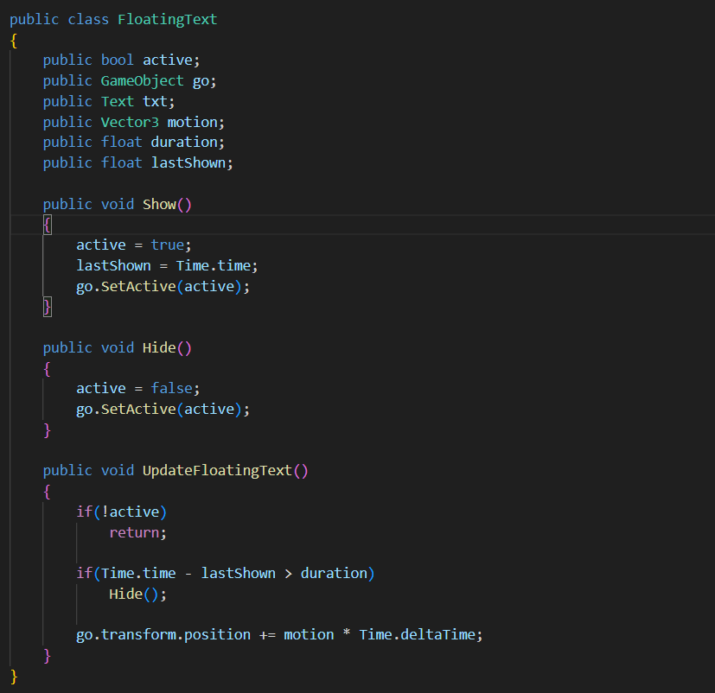Click the Vector3 type name
This screenshot has width=715, height=693.
coord(130,122)
